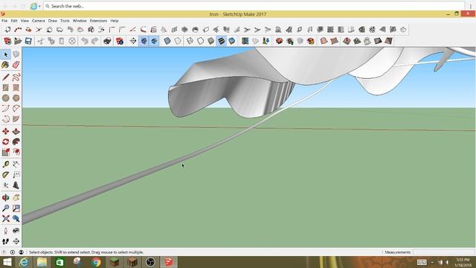Open the Camera menu
476x268 pixels.
(38, 21)
